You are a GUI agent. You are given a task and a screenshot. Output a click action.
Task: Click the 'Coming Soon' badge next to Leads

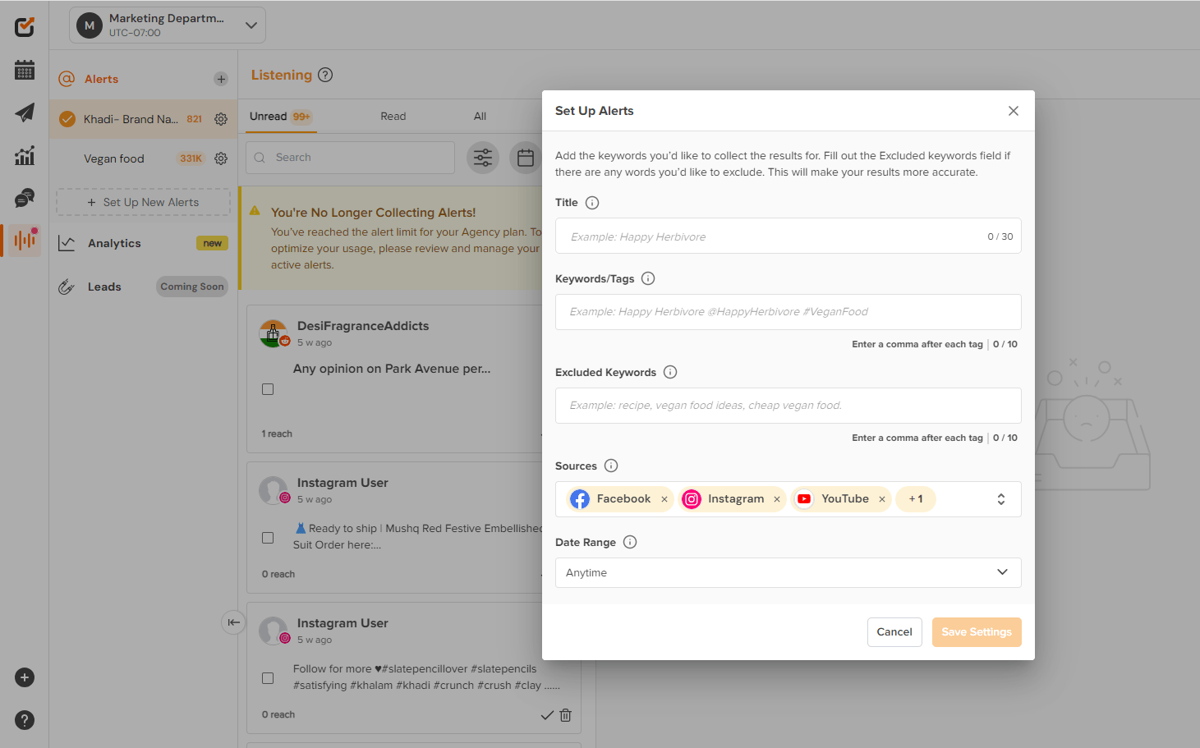192,287
